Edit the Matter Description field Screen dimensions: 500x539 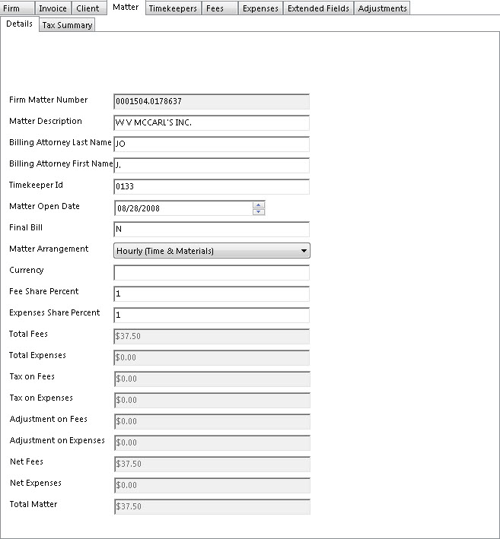pos(212,122)
